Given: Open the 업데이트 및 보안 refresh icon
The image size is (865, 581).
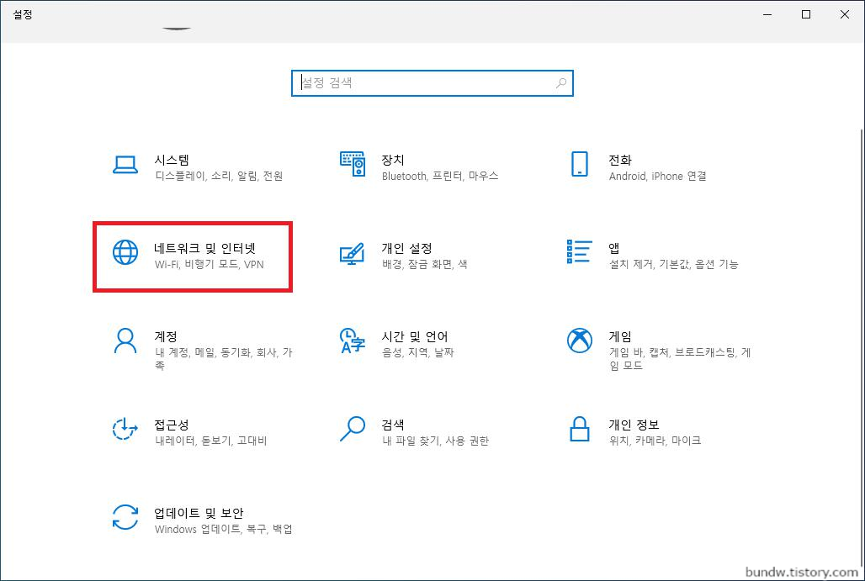Looking at the screenshot, I should [x=125, y=517].
